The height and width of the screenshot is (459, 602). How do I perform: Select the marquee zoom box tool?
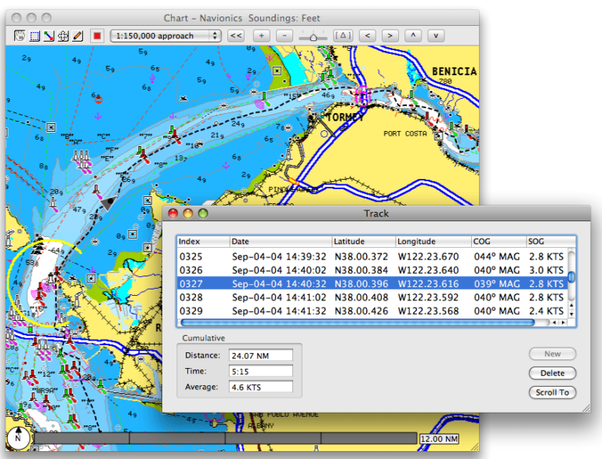[x=34, y=35]
